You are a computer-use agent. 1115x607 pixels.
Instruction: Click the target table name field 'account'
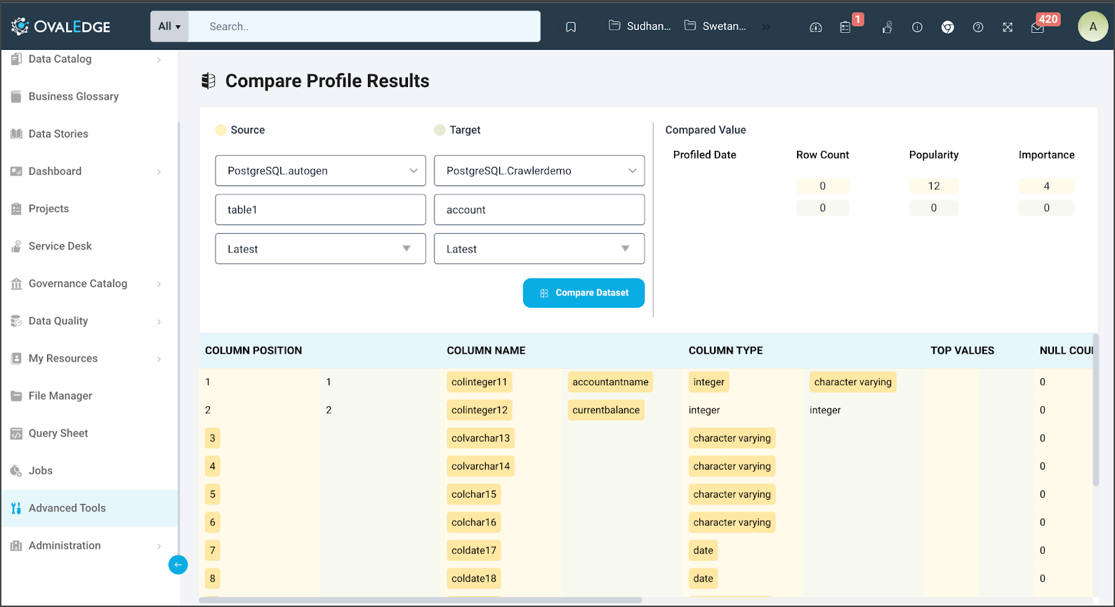[x=539, y=210]
